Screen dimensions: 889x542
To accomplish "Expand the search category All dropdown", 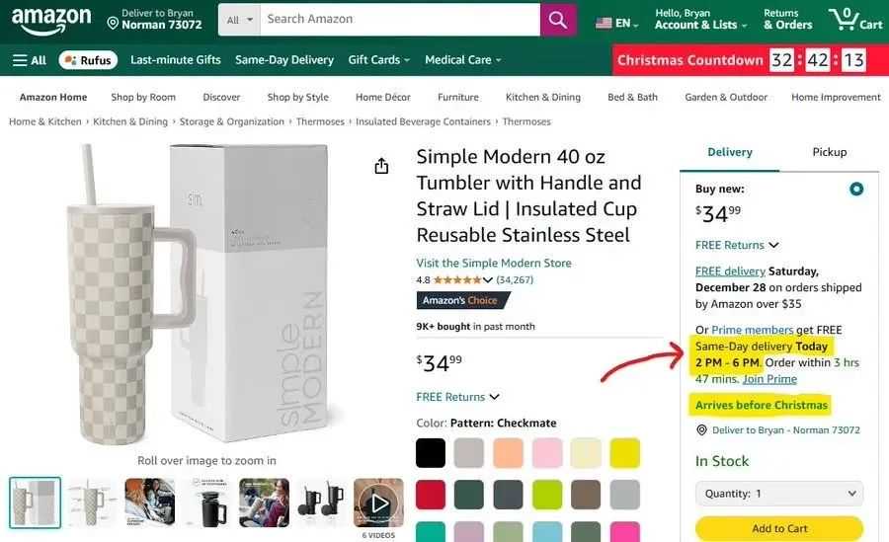I will click(239, 20).
